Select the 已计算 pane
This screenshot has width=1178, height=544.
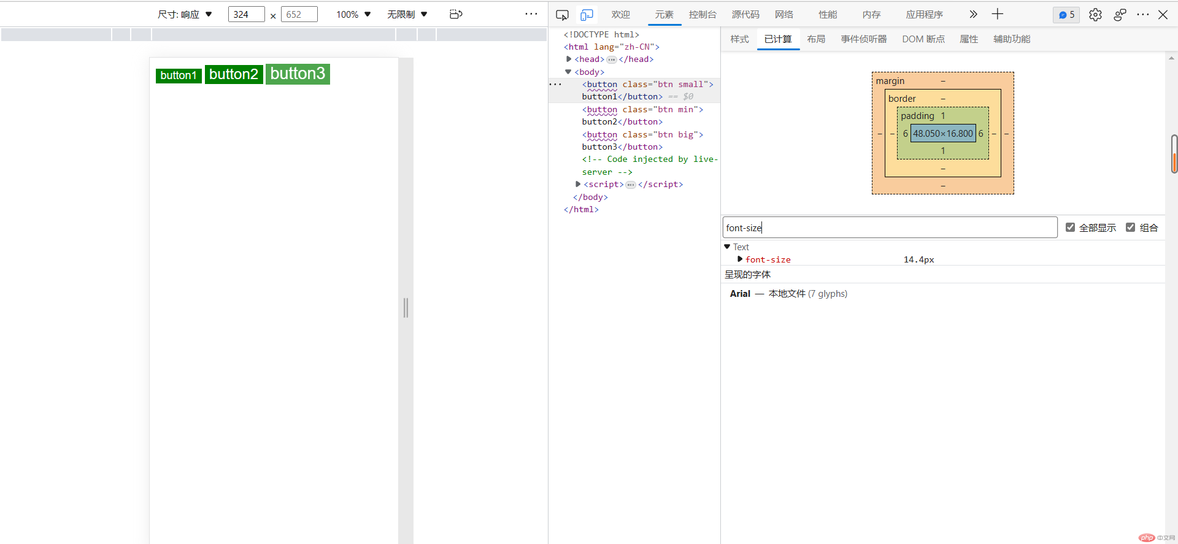[x=778, y=39]
